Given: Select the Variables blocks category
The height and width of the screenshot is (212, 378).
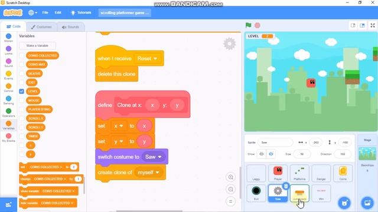Looking at the screenshot, I should tap(8, 125).
